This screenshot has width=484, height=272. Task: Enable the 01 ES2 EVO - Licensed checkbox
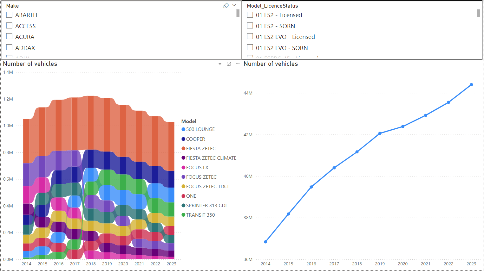pyautogui.click(x=250, y=36)
